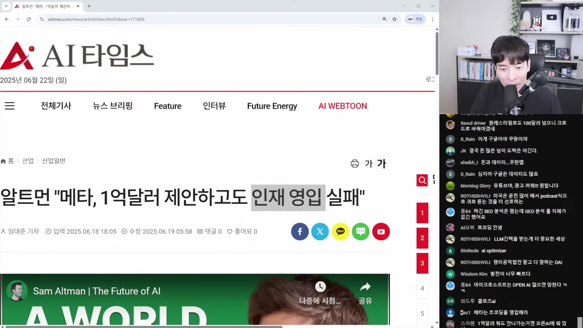Screen dimensions: 583x328
Task: Open the YouTube icon button
Action: pos(381,232)
